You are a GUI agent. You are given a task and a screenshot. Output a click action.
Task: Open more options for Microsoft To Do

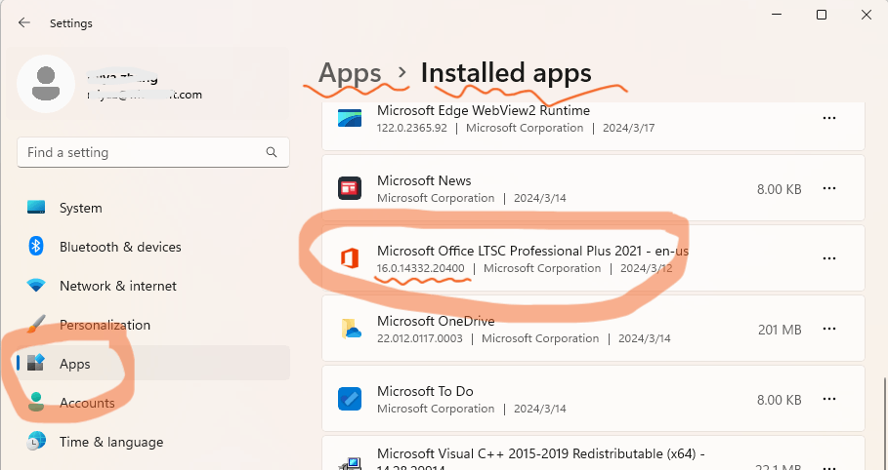829,399
